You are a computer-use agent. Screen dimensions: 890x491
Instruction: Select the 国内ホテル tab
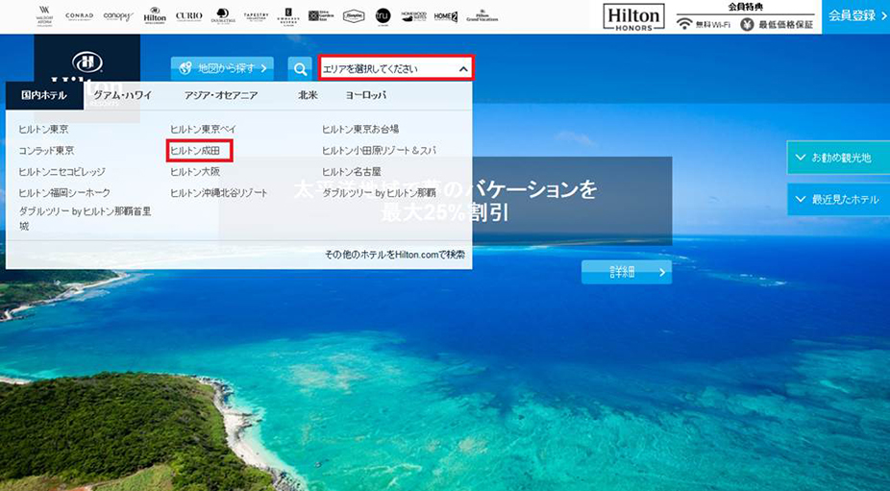(44, 95)
